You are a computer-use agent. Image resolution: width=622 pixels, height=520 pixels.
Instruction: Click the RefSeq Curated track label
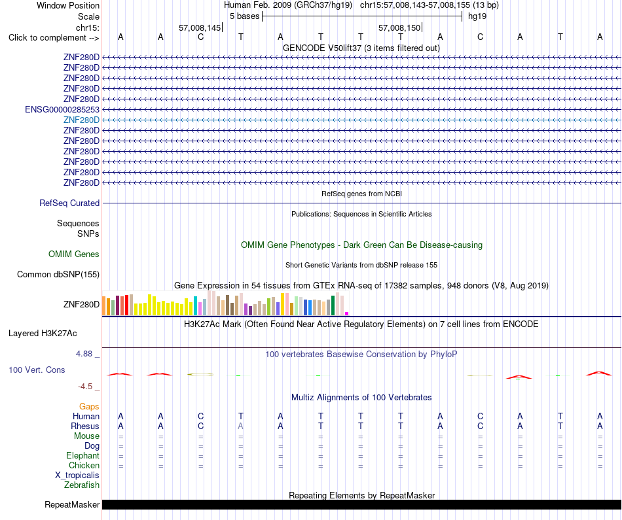coord(69,203)
